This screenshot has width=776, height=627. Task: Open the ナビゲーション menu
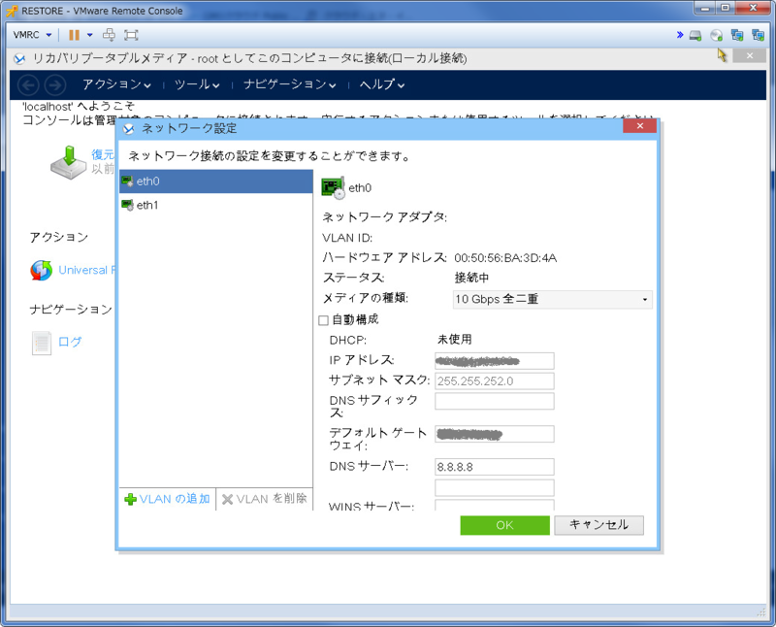pyautogui.click(x=290, y=84)
